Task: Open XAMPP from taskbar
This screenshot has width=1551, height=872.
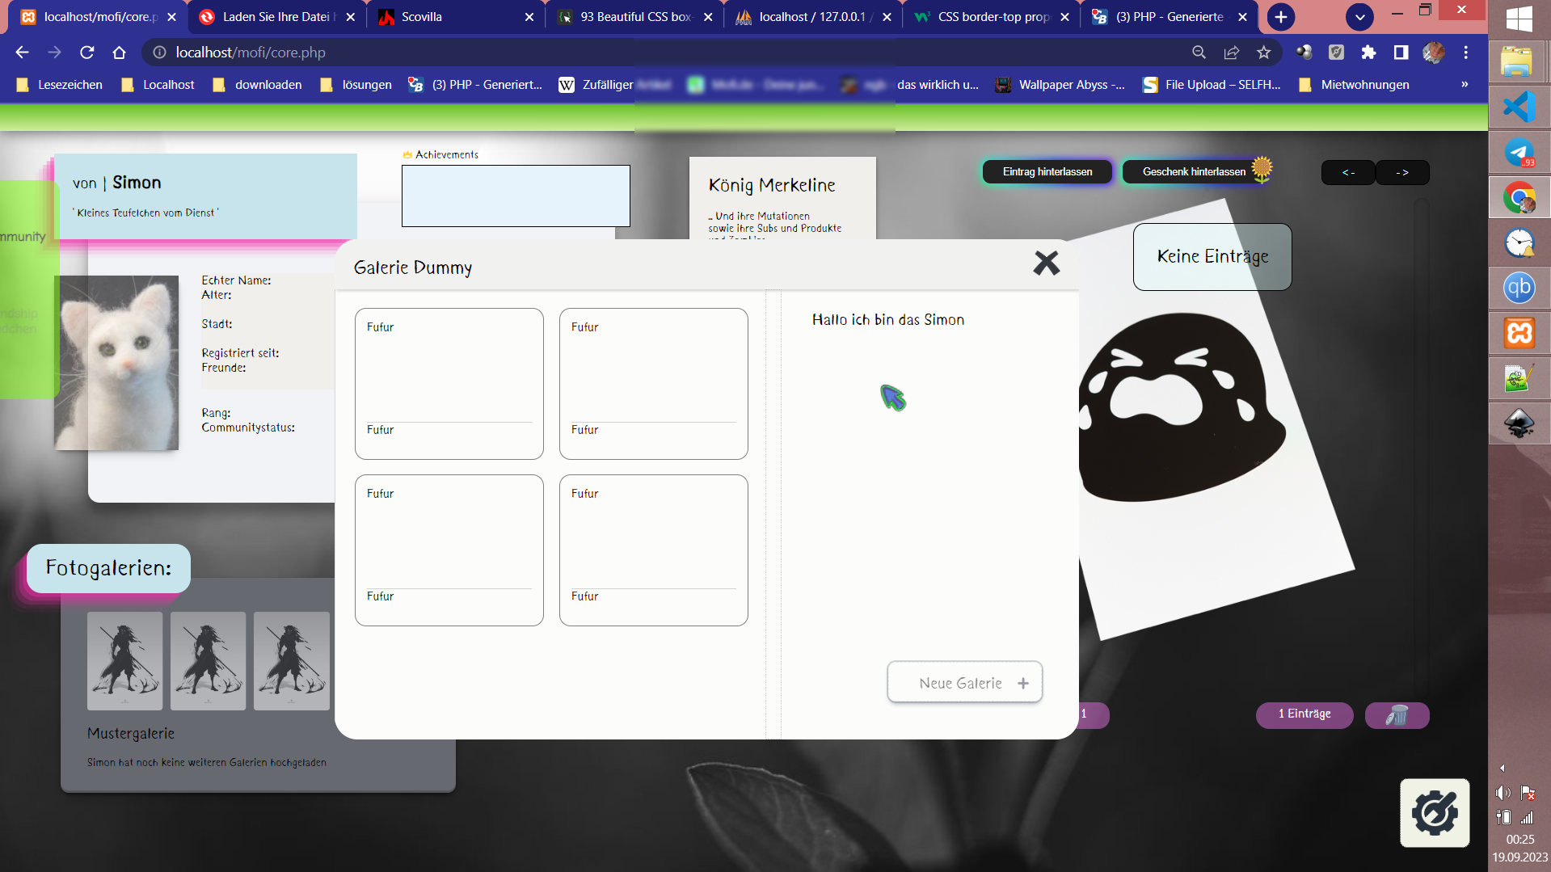Action: coord(1519,332)
